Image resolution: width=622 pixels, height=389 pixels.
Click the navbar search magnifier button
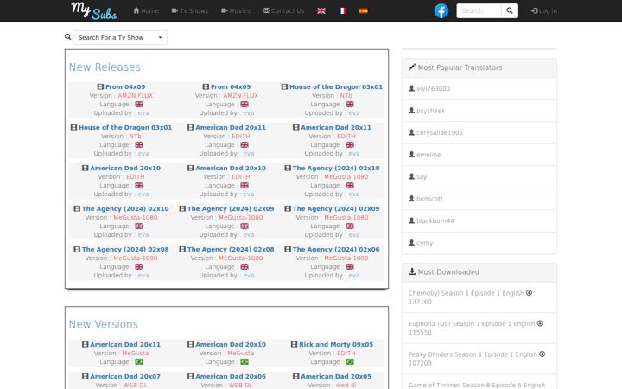tap(510, 10)
